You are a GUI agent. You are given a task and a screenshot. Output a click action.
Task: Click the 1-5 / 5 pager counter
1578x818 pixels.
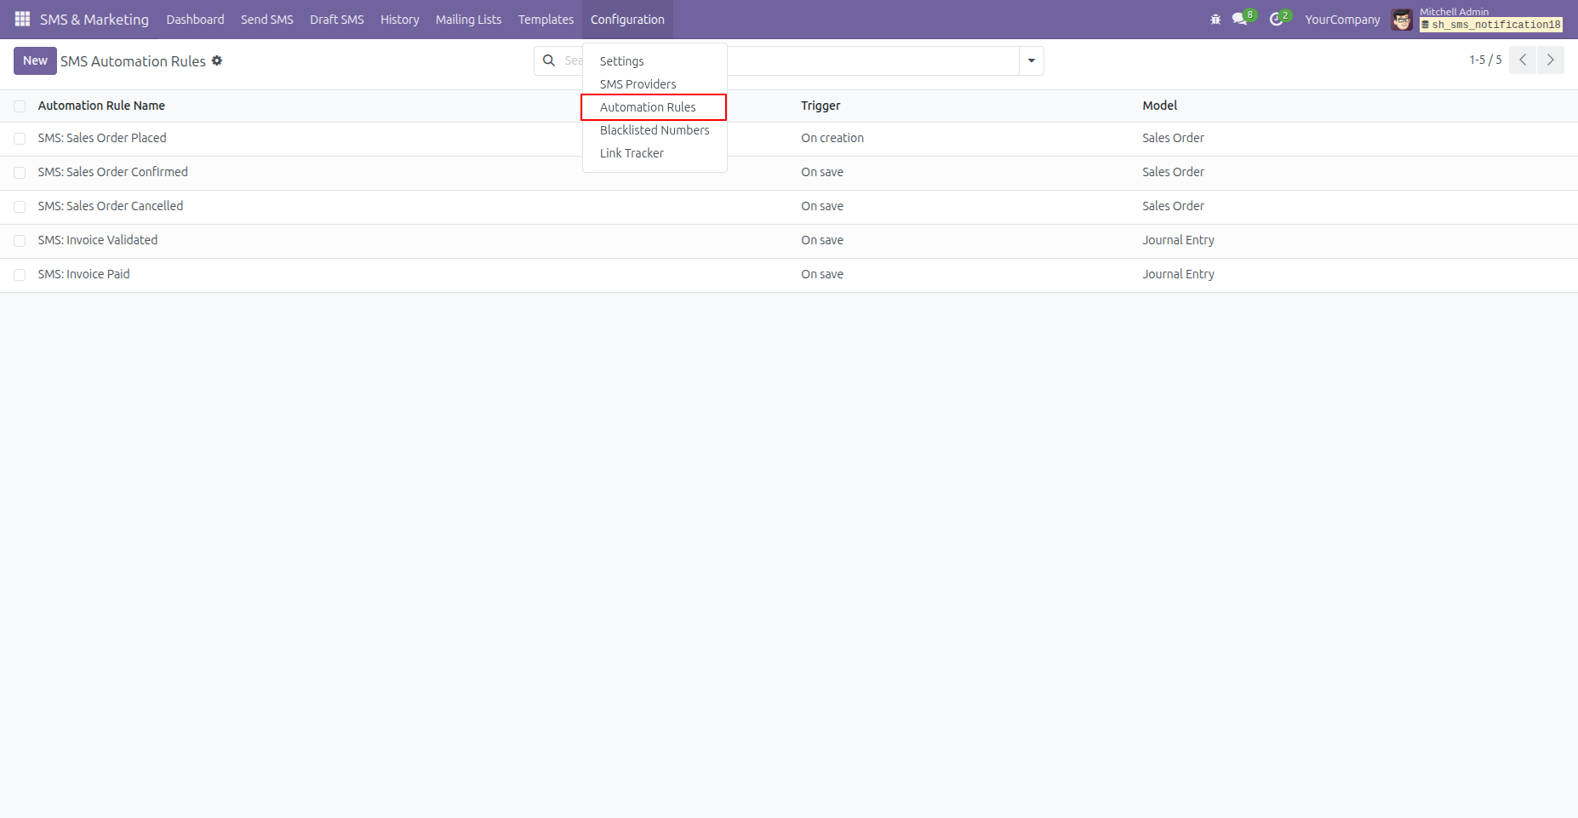click(x=1485, y=60)
